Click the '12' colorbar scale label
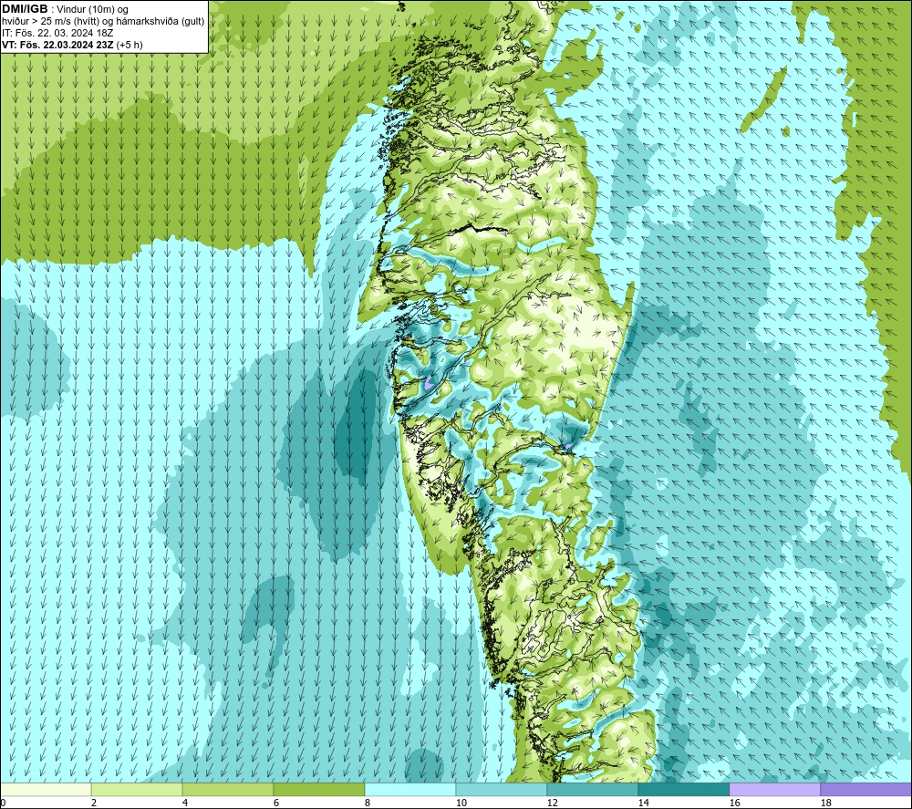 (x=552, y=804)
